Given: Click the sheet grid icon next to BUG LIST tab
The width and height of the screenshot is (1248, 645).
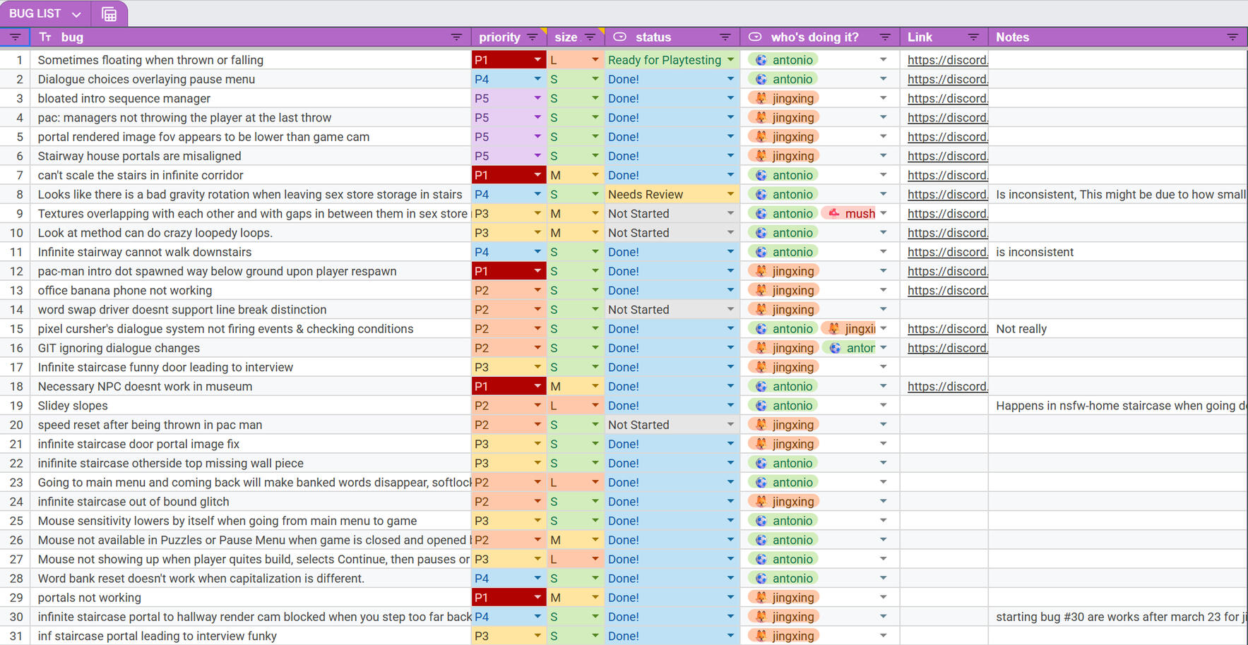Looking at the screenshot, I should (109, 13).
